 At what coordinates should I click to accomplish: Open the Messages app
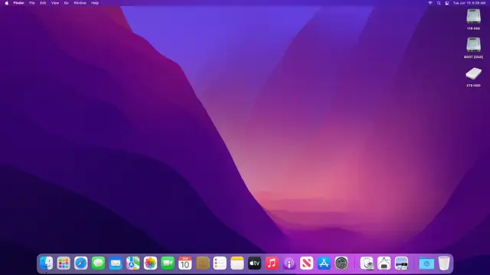click(x=98, y=263)
